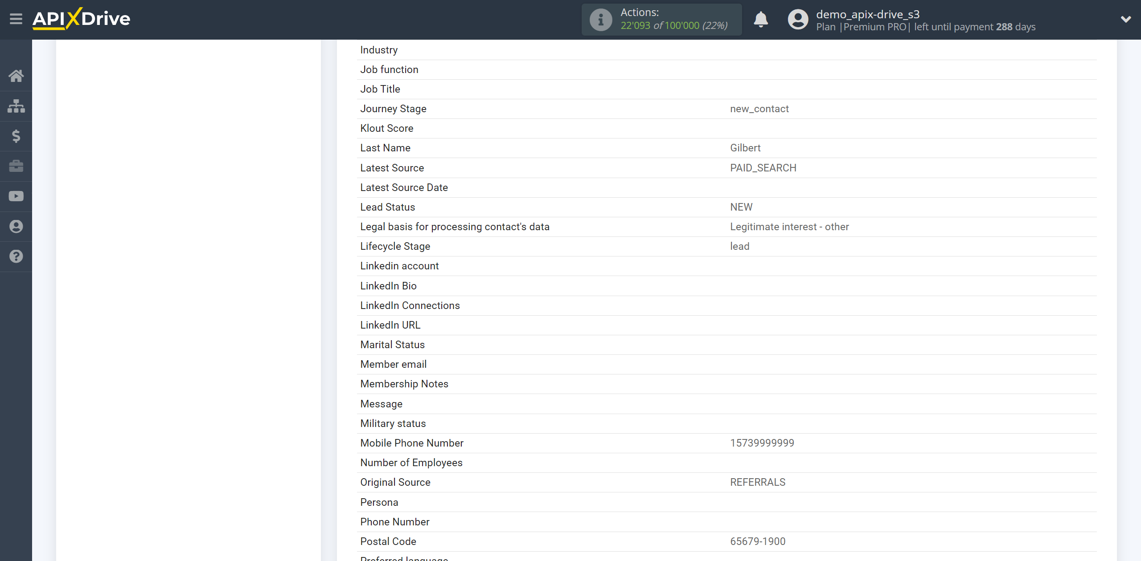This screenshot has width=1141, height=561.
Task: Select the 'Job Title' row
Action: click(x=726, y=89)
